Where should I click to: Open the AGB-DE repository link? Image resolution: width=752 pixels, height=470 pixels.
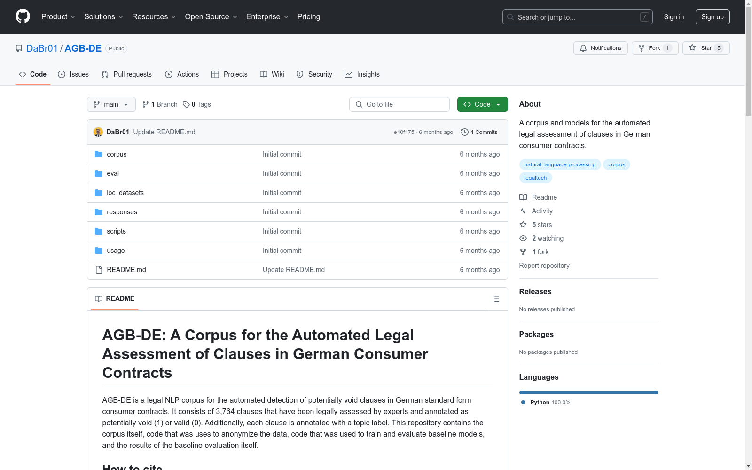(83, 48)
